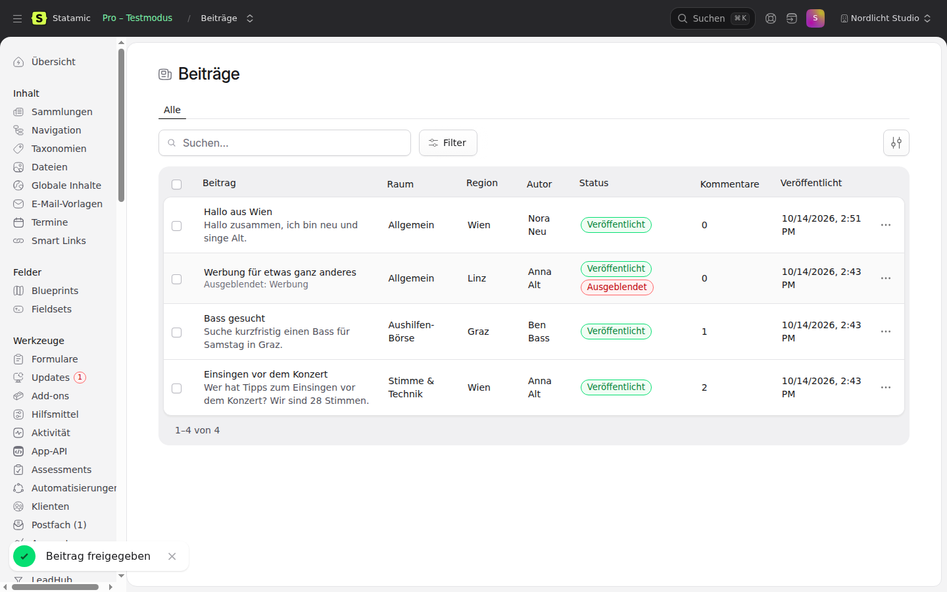Click the Taxonomien tag icon
The height and width of the screenshot is (592, 947).
(x=18, y=149)
